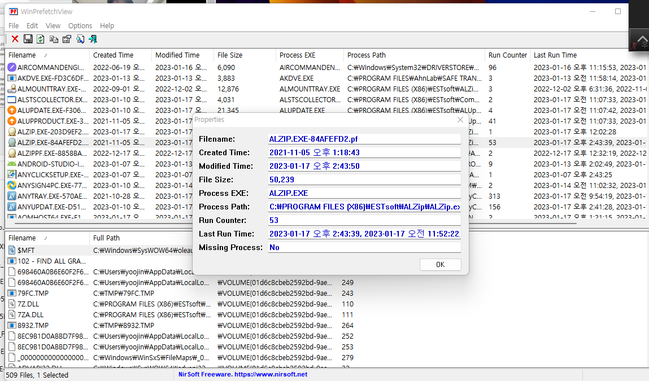Open the Edit menu

pyautogui.click(x=32, y=25)
